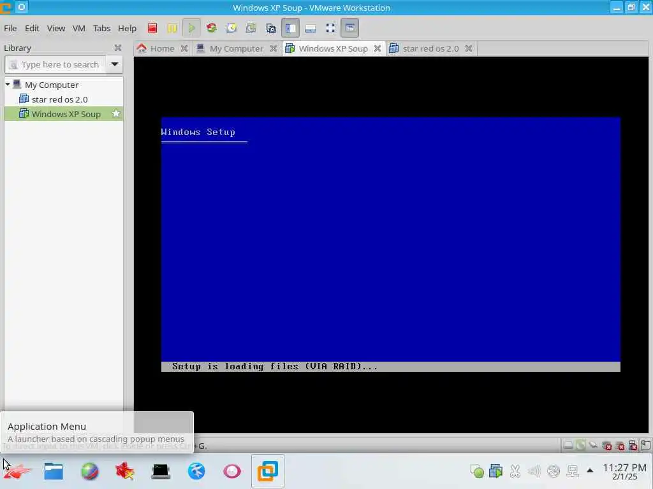Open the library search dropdown arrow
The height and width of the screenshot is (489, 653).
115,64
